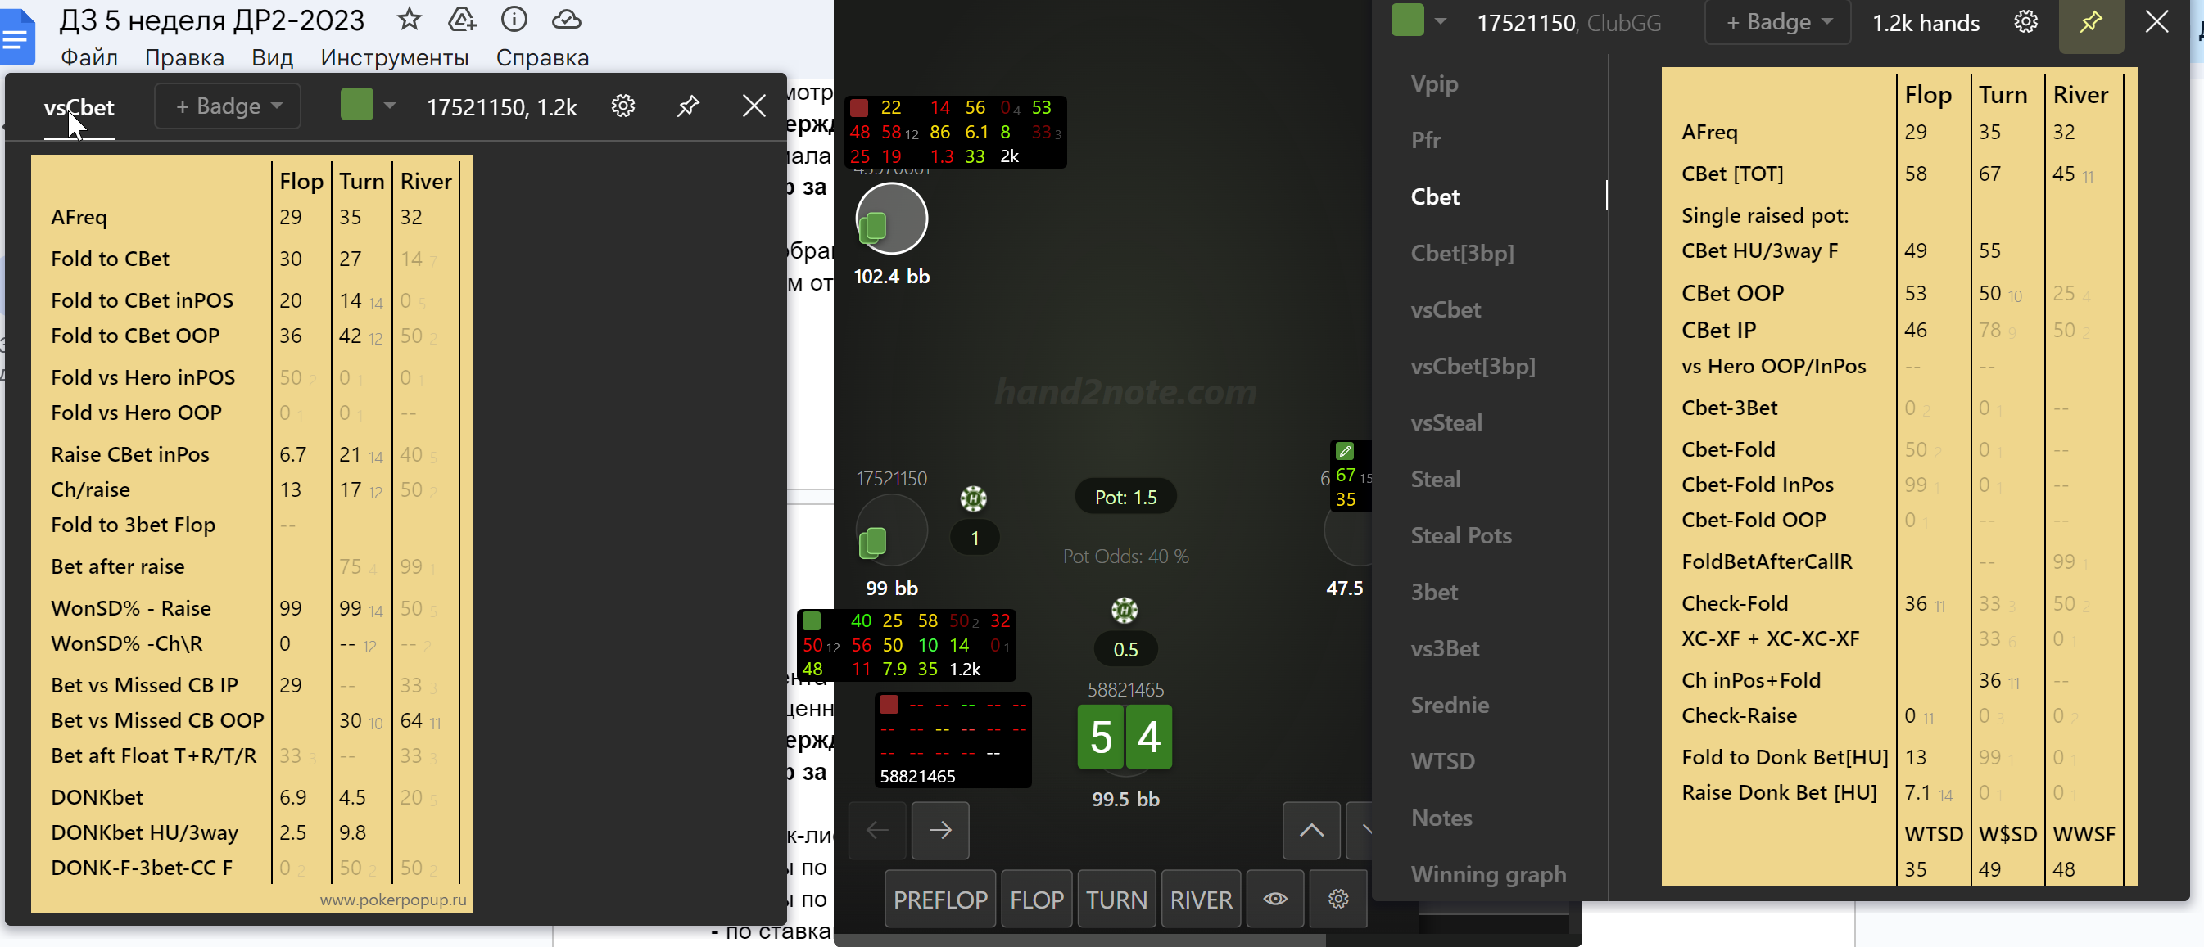The width and height of the screenshot is (2204, 947).
Task: Jump to PREFLOP street
Action: (939, 900)
